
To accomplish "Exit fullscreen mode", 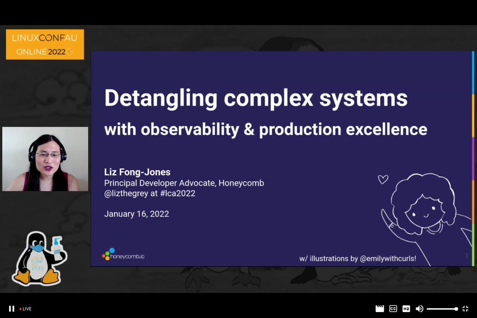I will pos(465,308).
